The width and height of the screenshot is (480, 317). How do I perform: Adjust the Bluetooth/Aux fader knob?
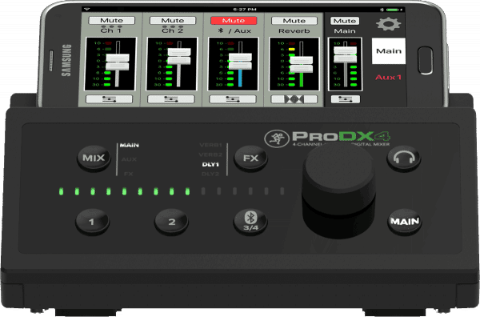(240, 62)
